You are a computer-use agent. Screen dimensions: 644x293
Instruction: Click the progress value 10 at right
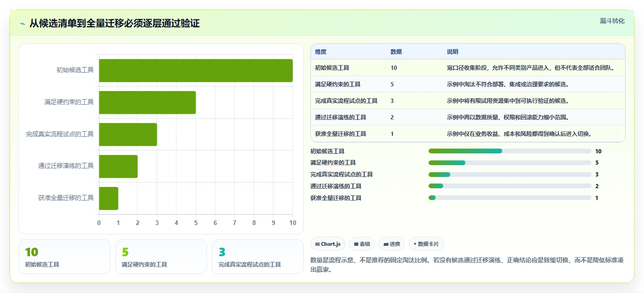point(599,151)
